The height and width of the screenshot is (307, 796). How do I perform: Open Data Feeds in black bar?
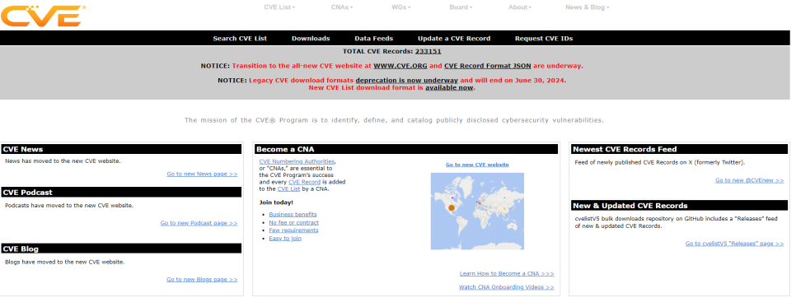pos(373,39)
